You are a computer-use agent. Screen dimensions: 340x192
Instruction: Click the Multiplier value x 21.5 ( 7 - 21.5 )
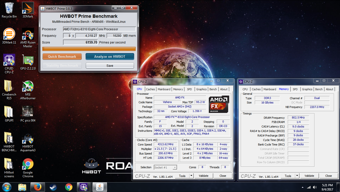(x=165, y=149)
